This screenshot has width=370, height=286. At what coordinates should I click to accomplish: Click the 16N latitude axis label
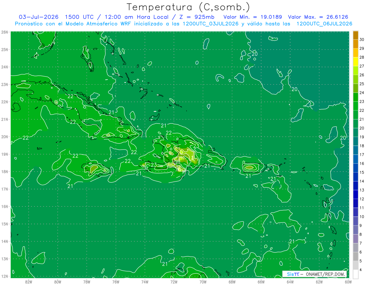[5, 206]
